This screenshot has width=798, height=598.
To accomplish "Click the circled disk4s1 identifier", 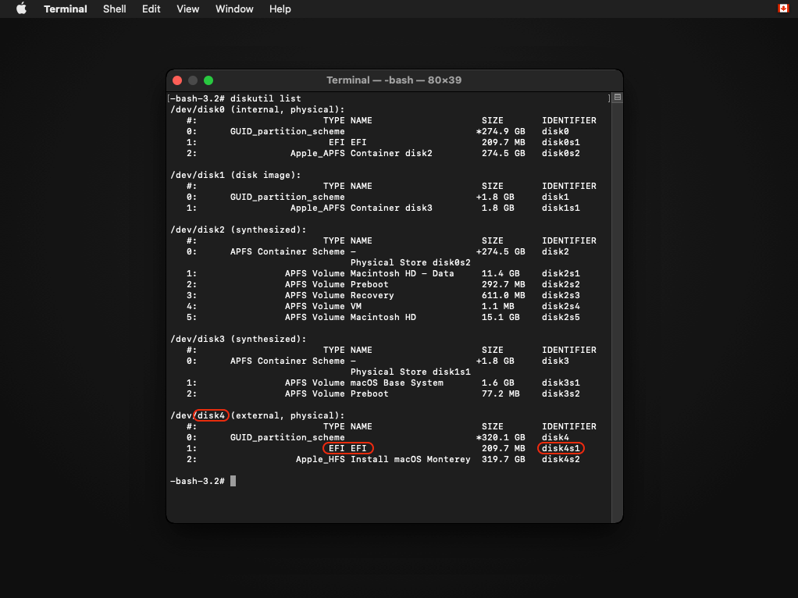I will pyautogui.click(x=561, y=448).
